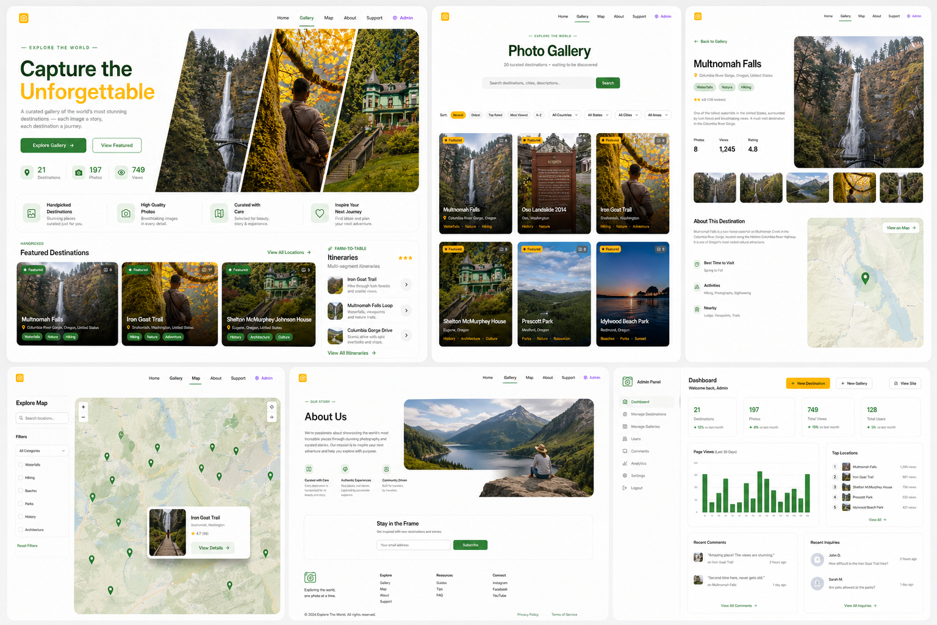Follow the Back to Gallery link
The width and height of the screenshot is (937, 625).
tap(711, 42)
